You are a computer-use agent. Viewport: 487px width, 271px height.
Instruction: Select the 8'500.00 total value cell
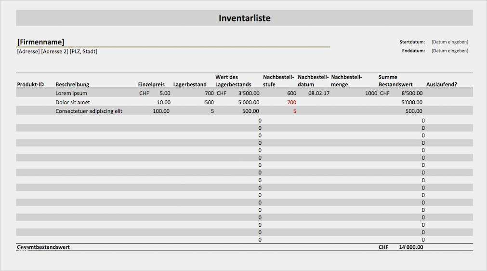[x=412, y=93]
